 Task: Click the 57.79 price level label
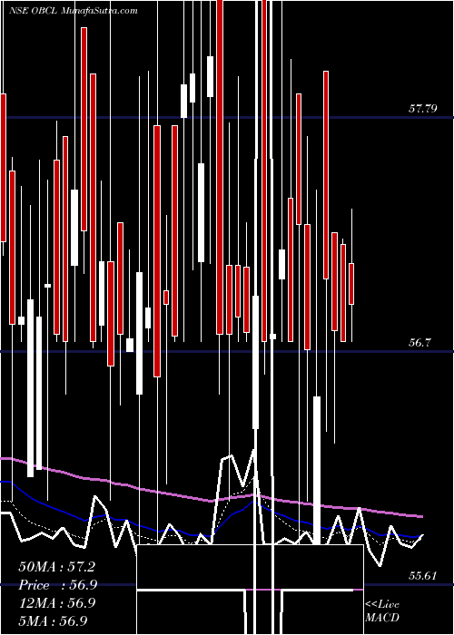tap(422, 109)
